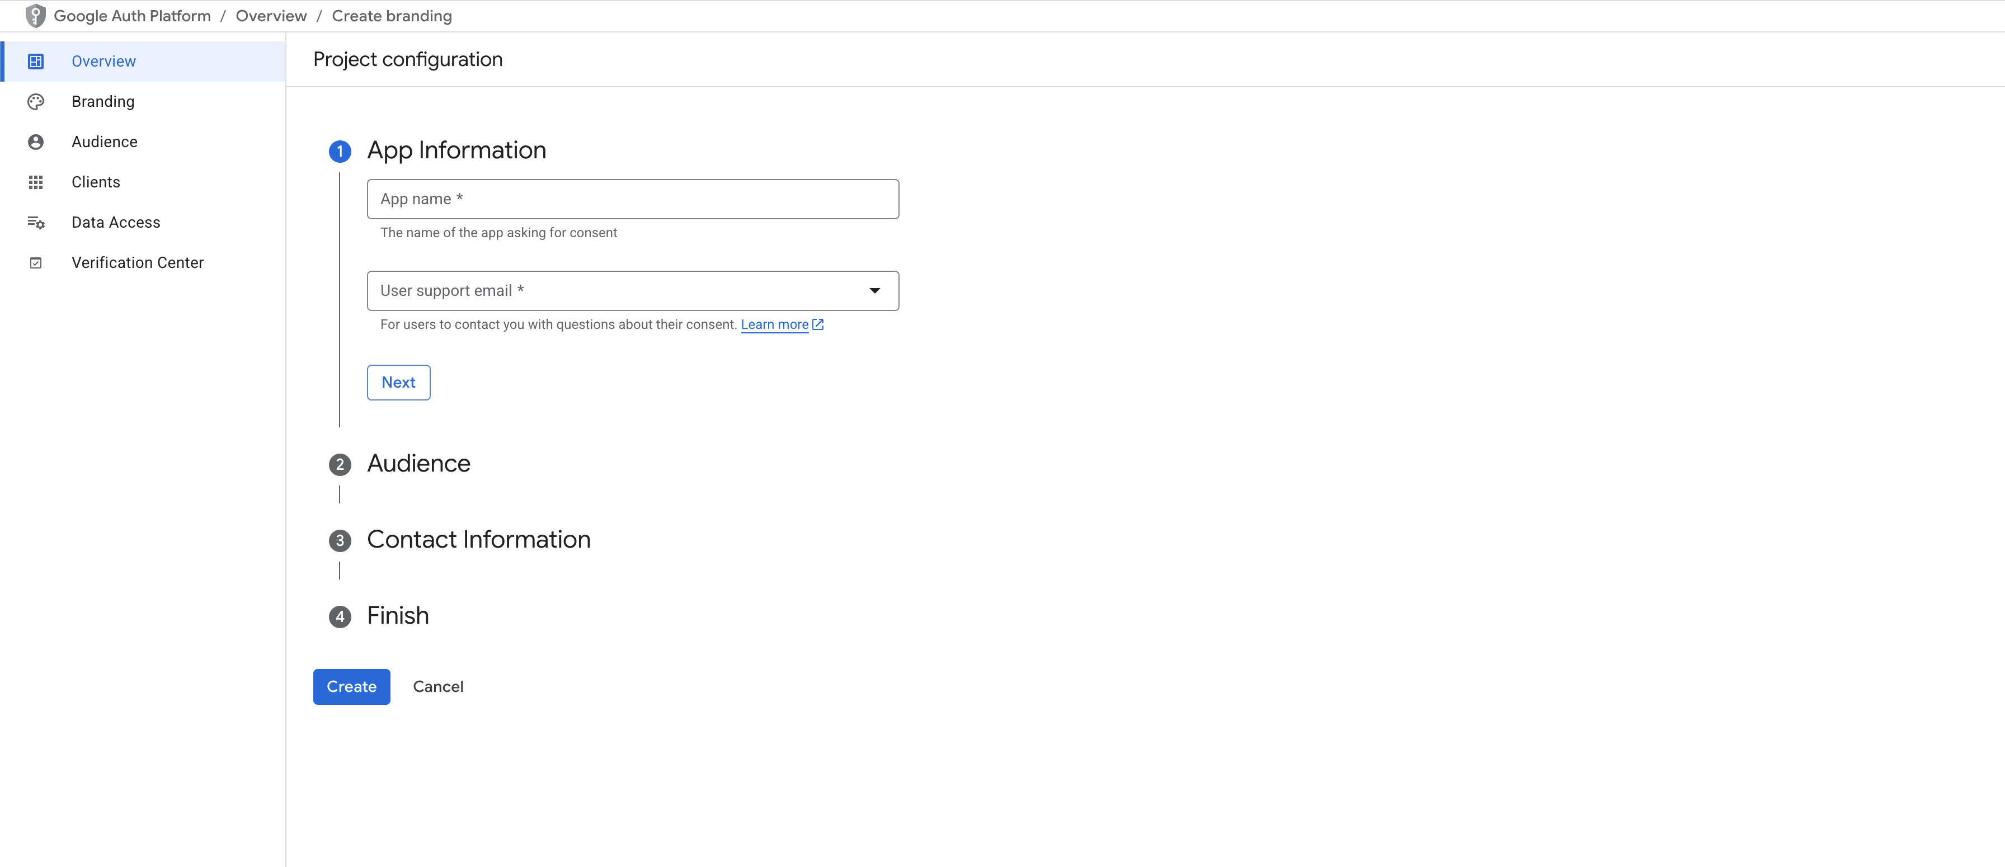Click the Verification Center checkbox icon
This screenshot has width=2005, height=867.
[x=36, y=263]
